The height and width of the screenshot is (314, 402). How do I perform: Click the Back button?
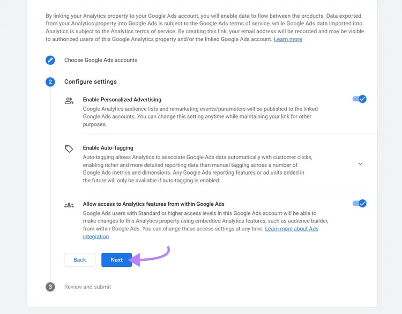pos(80,260)
